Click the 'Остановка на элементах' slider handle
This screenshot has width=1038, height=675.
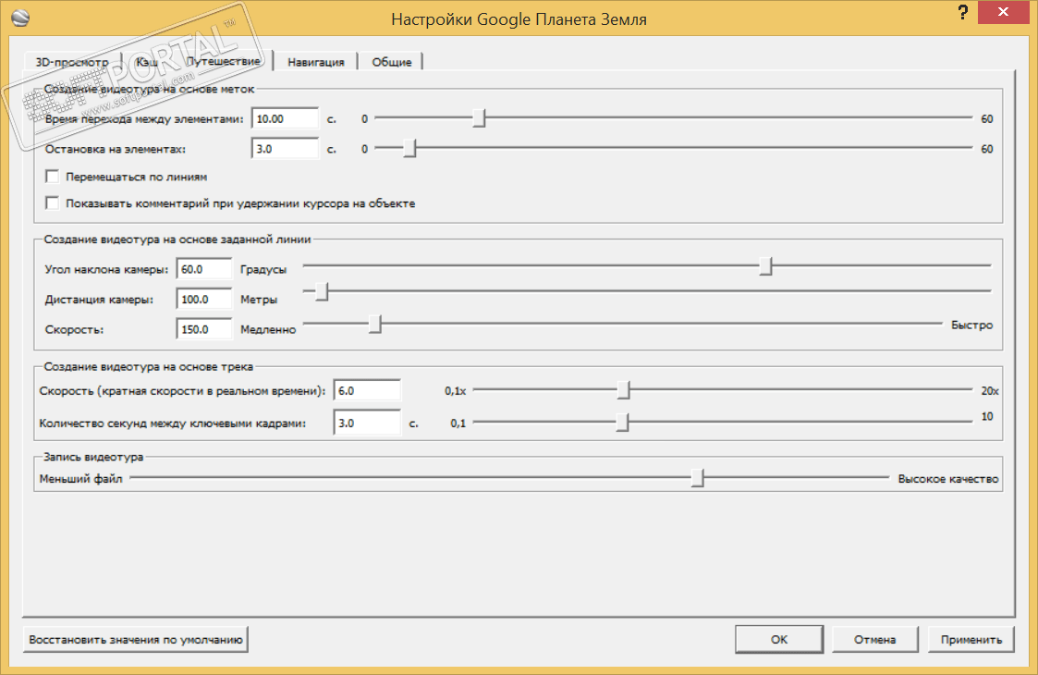tap(409, 148)
